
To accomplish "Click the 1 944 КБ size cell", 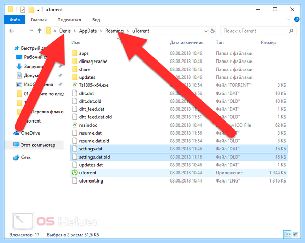I will pos(278,173).
